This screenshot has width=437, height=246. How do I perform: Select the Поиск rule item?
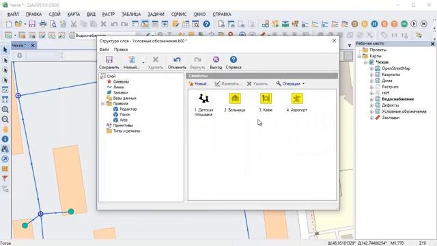[125, 115]
